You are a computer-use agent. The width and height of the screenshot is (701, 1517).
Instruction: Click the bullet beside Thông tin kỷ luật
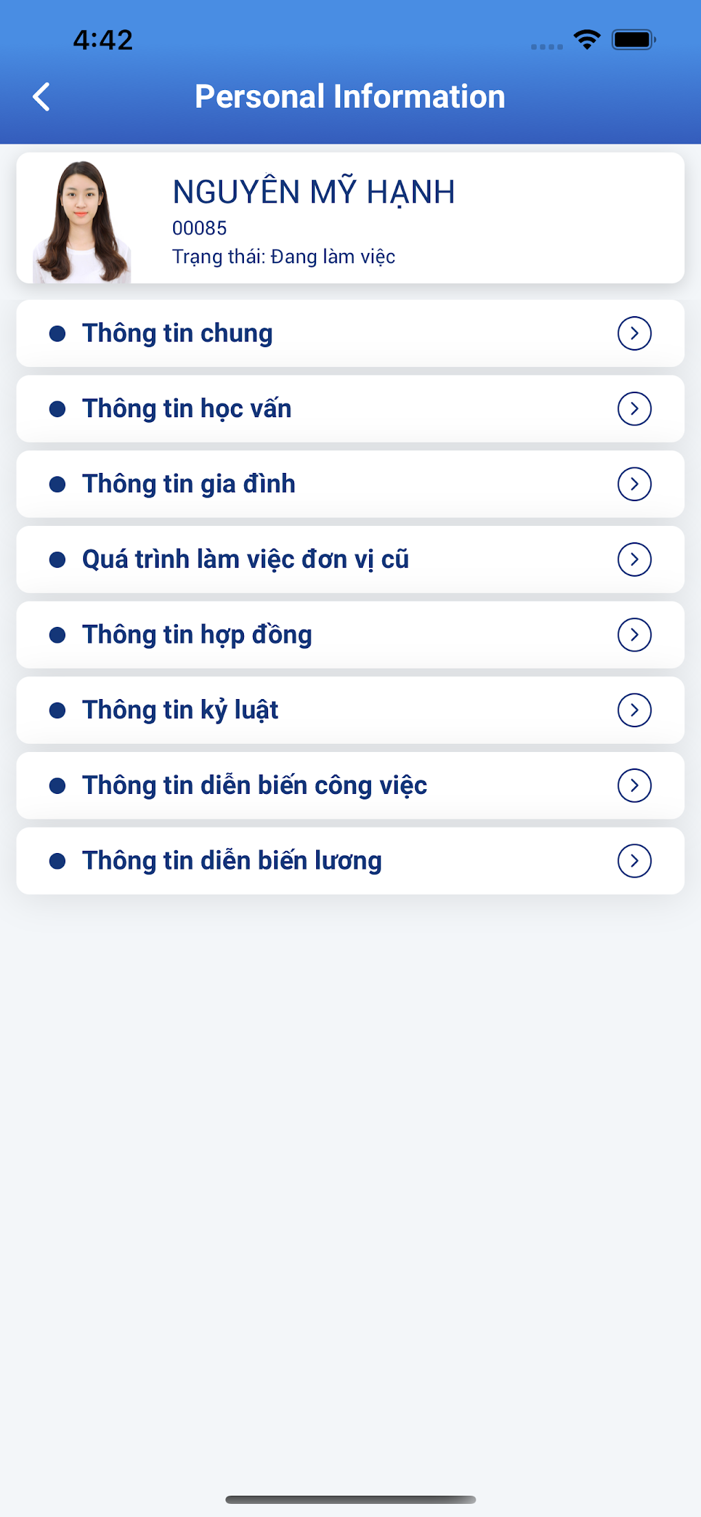tap(58, 711)
